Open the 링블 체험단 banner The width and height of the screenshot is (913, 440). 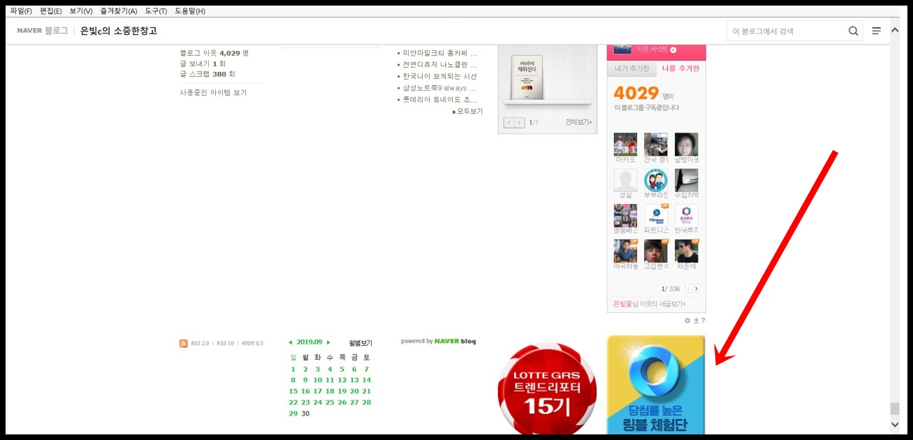click(x=656, y=386)
